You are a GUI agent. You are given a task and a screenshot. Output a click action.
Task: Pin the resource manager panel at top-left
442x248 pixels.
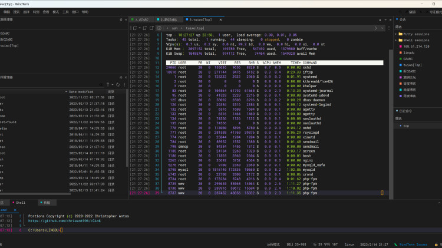click(121, 19)
